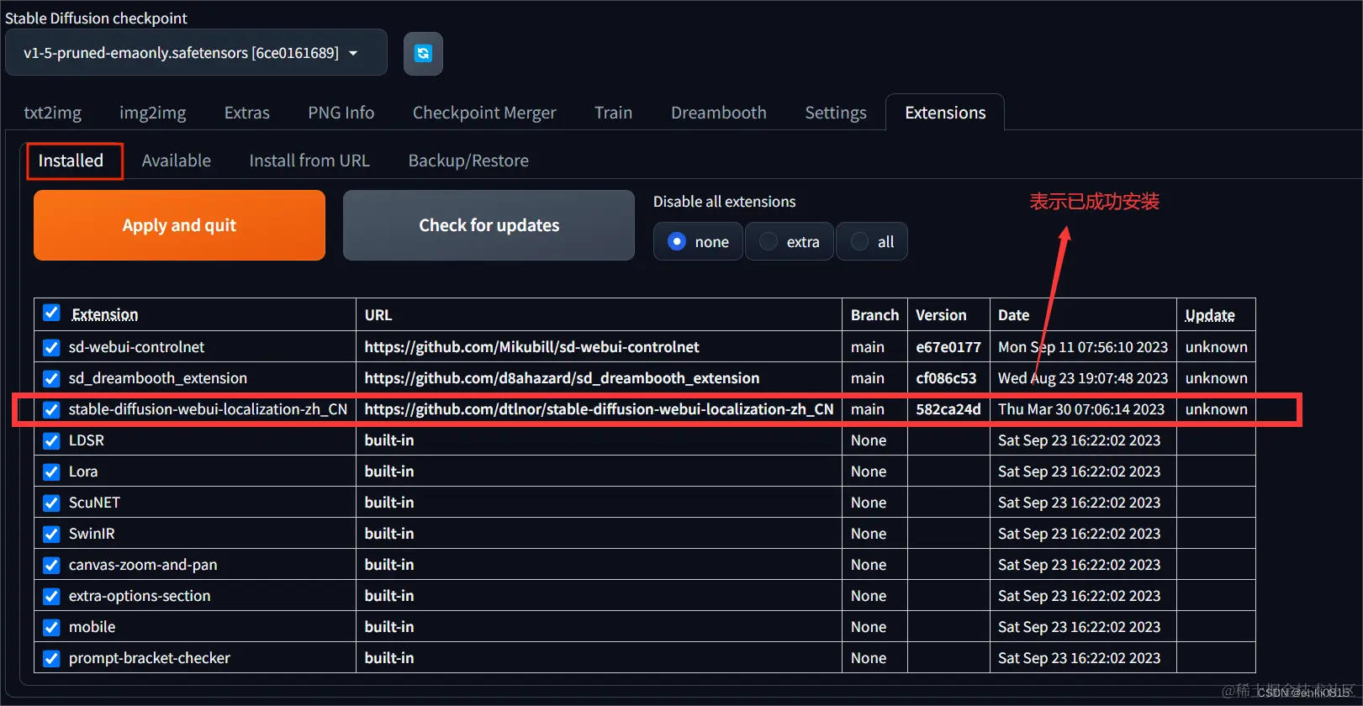
Task: Toggle the ScuNET extension checkbox
Action: [51, 503]
